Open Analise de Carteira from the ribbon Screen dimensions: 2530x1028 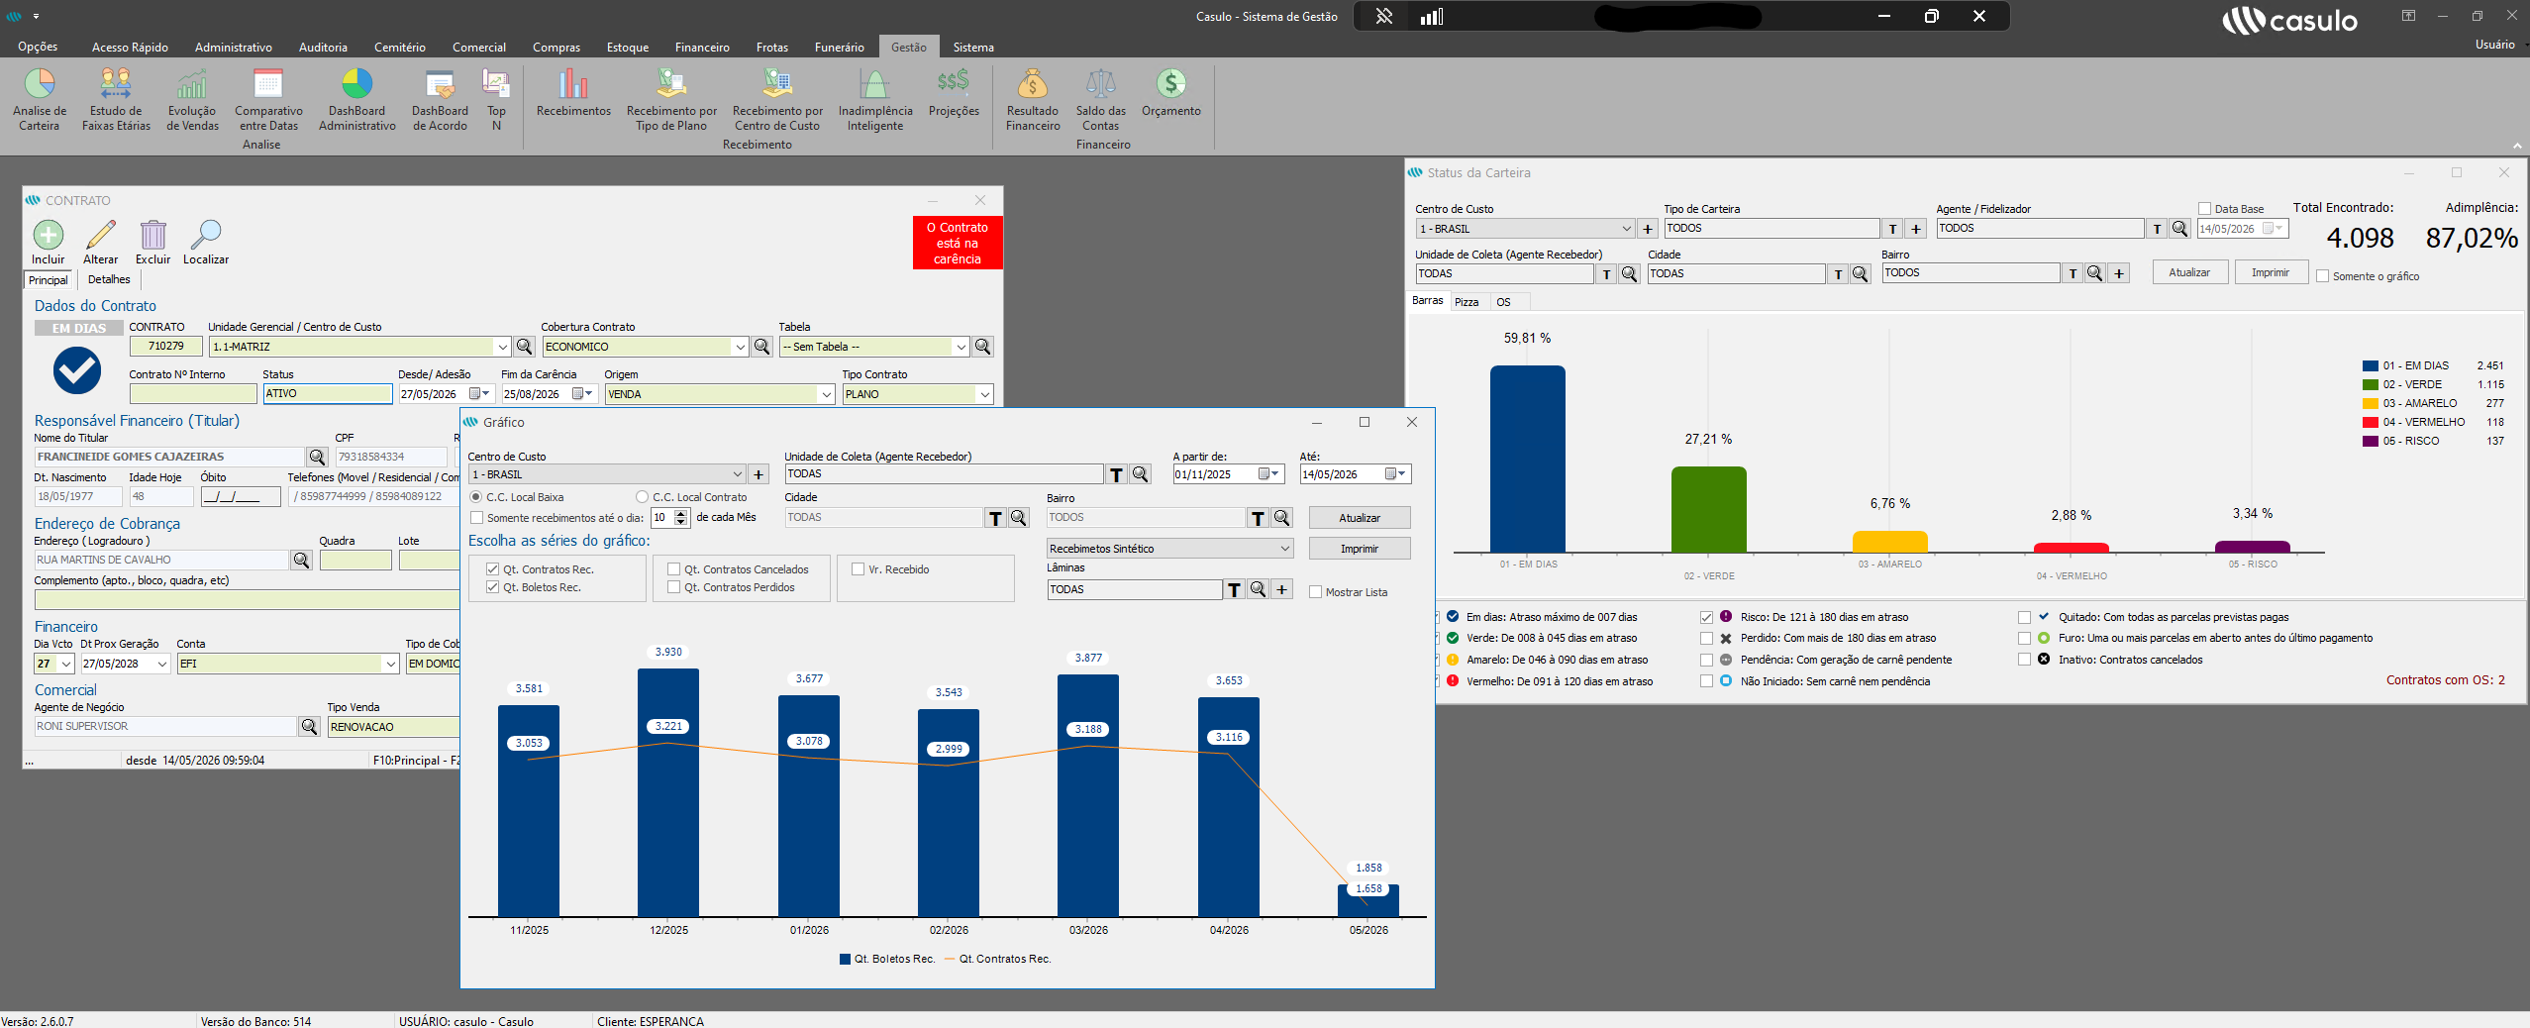40,99
